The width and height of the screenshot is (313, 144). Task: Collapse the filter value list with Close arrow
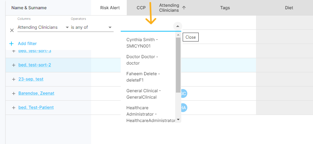(x=178, y=26)
